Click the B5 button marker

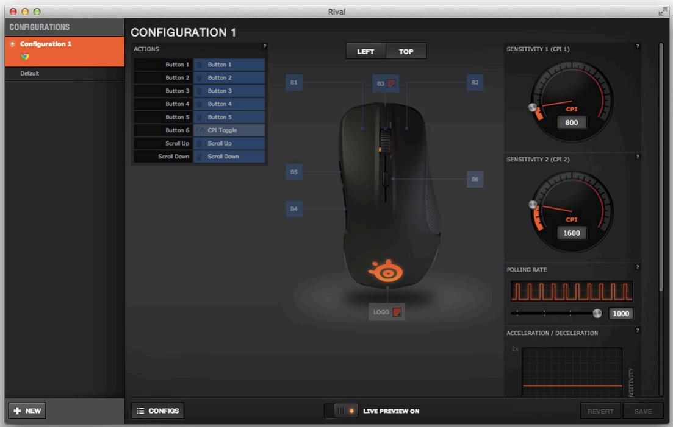pyautogui.click(x=294, y=172)
